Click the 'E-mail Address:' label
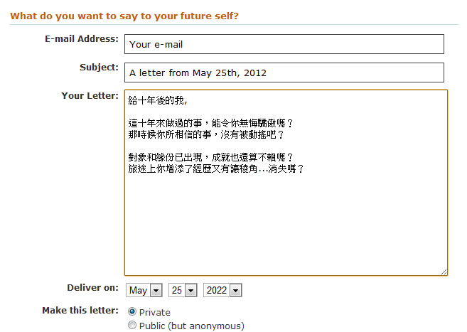The height and width of the screenshot is (332, 467). (81, 39)
